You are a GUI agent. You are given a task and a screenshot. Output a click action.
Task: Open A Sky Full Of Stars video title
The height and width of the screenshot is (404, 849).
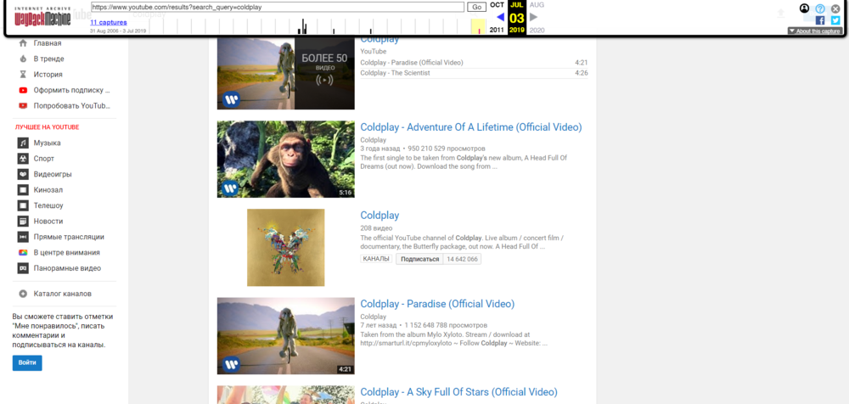click(458, 392)
